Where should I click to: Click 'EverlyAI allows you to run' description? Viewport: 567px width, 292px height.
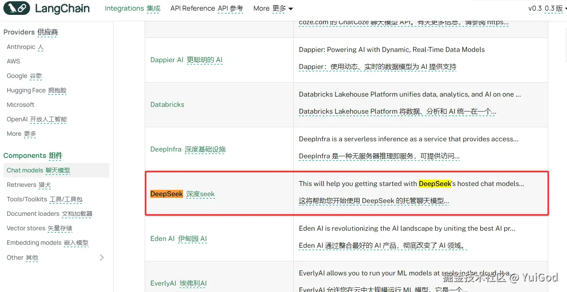pos(404,273)
